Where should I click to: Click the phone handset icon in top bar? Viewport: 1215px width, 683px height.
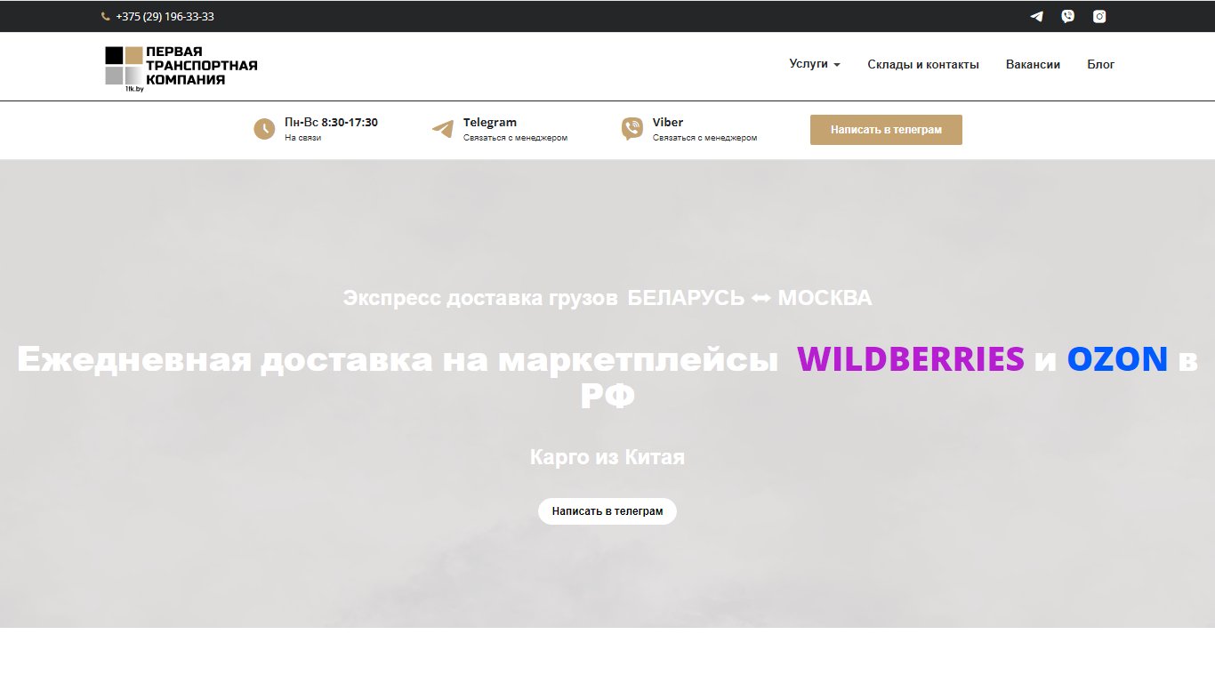[106, 16]
